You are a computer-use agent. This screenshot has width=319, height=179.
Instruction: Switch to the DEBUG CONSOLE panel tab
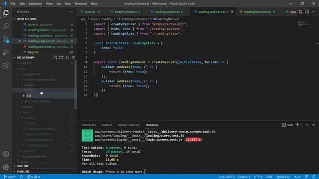tap(129, 125)
